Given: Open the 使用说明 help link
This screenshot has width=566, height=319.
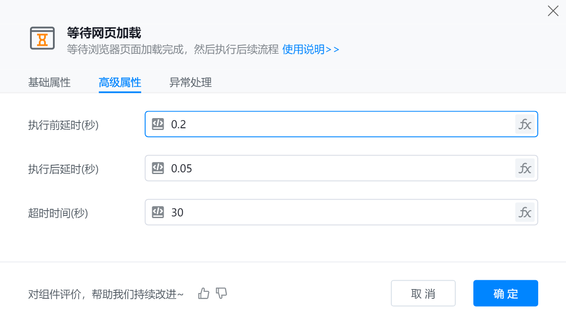Looking at the screenshot, I should (x=311, y=49).
